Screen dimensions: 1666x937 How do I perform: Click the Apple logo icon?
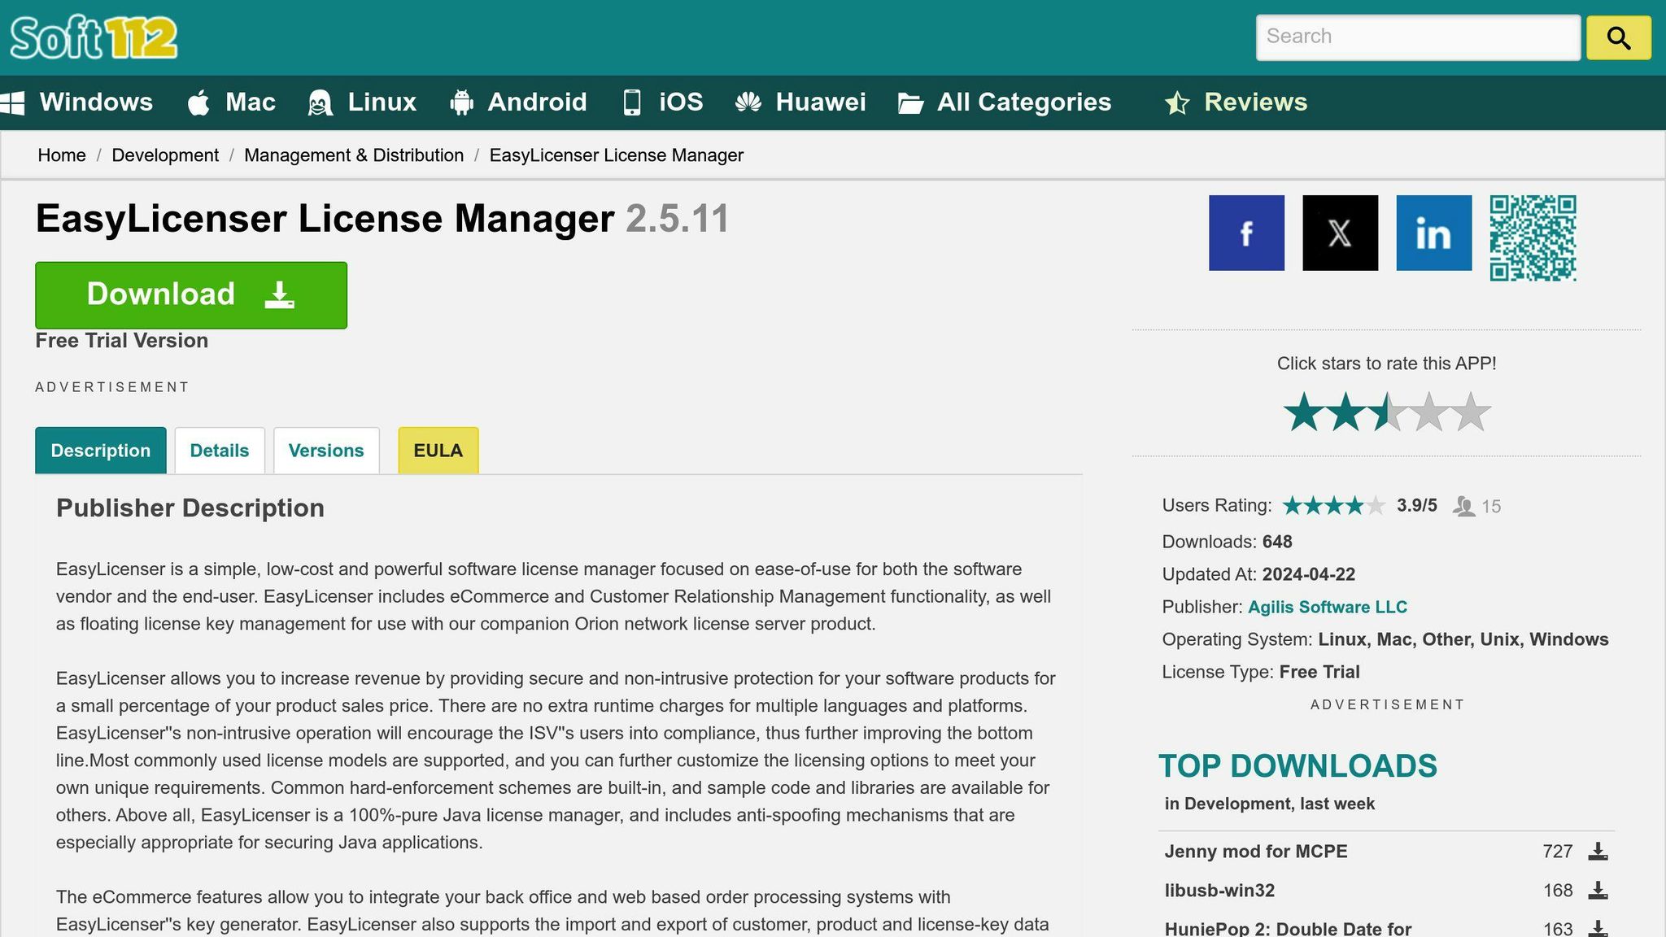click(198, 103)
